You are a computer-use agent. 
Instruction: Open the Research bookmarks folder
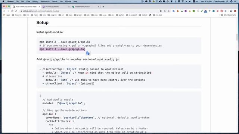[x=17, y=15]
